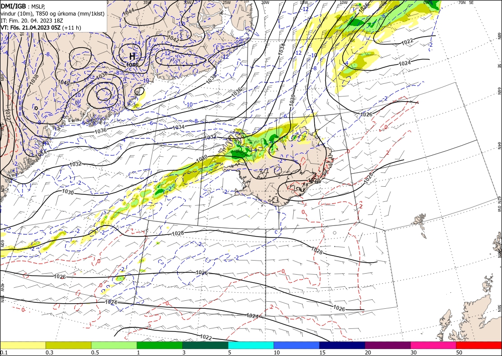Screen dimensions: 502x356
Task: Click the 1024 isobar label near the top right
Action: (x=404, y=63)
